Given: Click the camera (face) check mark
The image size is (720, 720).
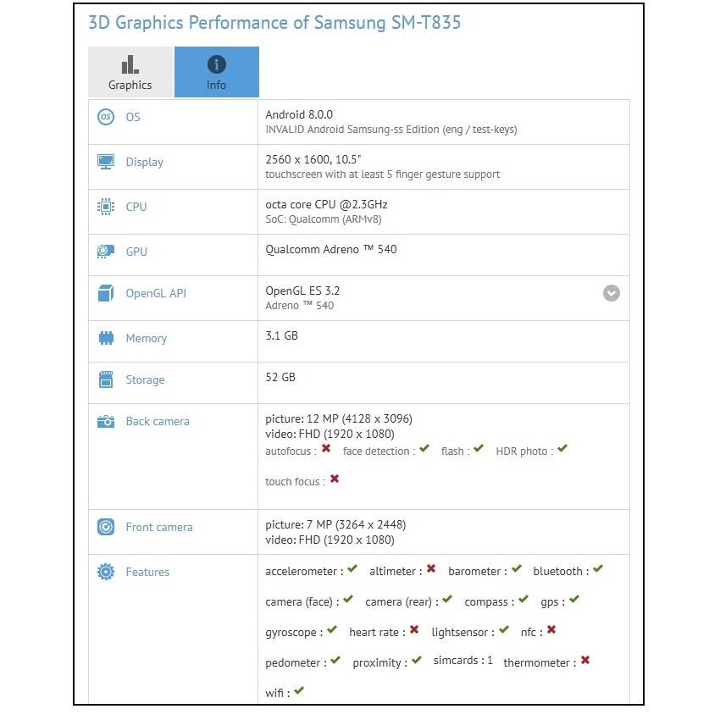Looking at the screenshot, I should (x=348, y=599).
